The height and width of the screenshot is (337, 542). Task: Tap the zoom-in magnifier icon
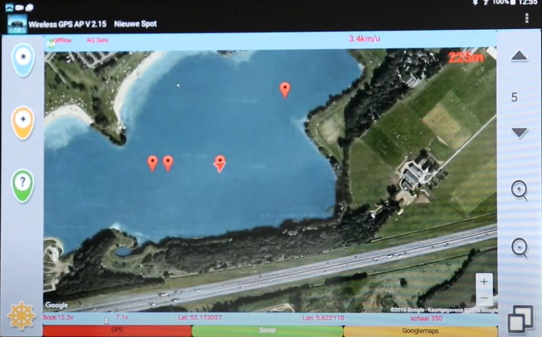coord(519,190)
